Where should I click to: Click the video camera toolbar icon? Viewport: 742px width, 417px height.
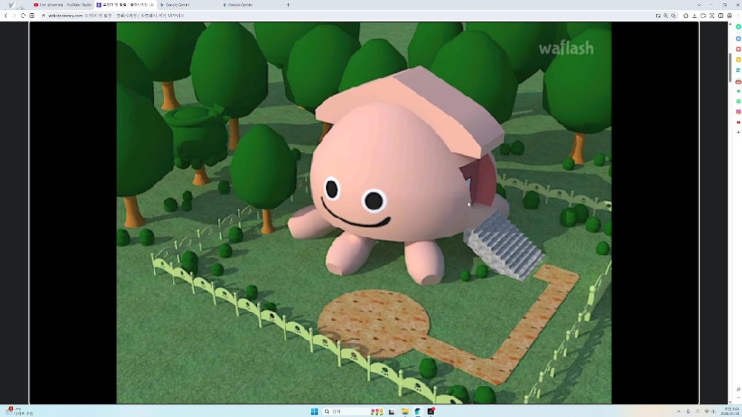[x=703, y=16]
